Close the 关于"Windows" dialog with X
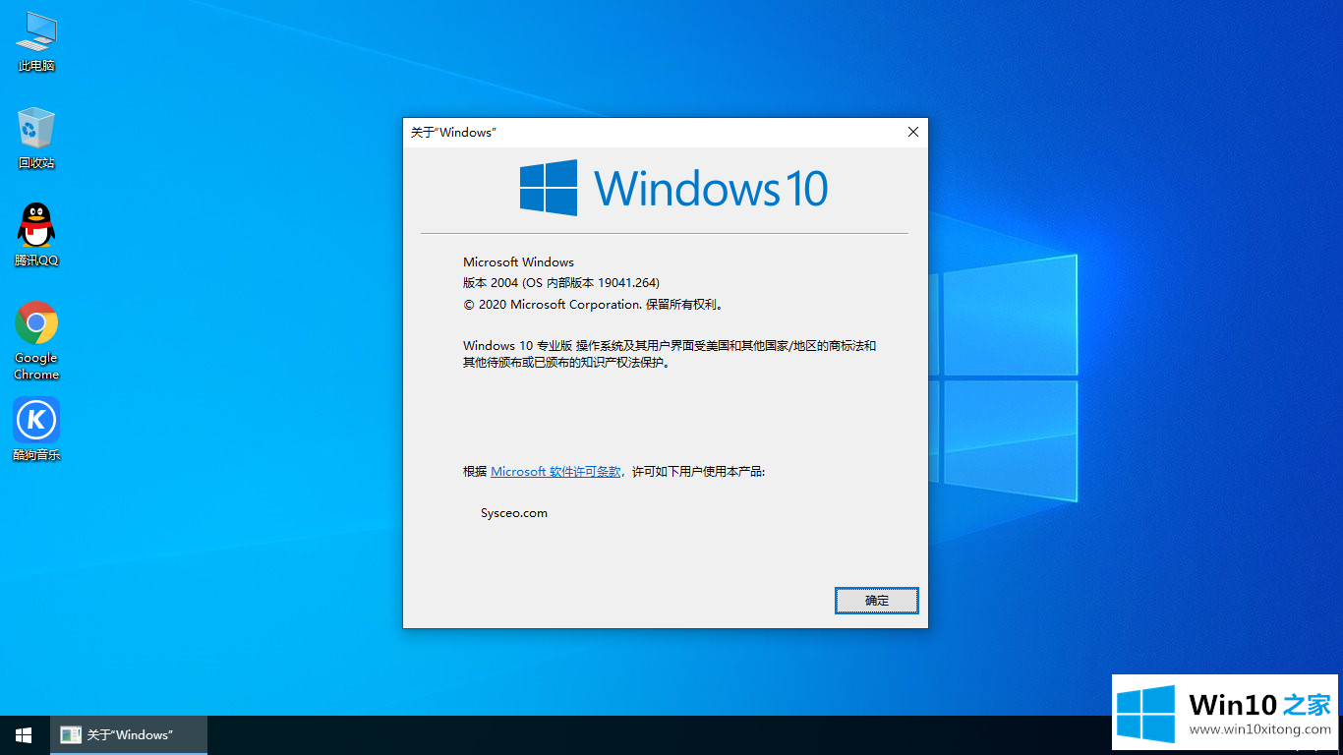The width and height of the screenshot is (1343, 755). [x=912, y=132]
